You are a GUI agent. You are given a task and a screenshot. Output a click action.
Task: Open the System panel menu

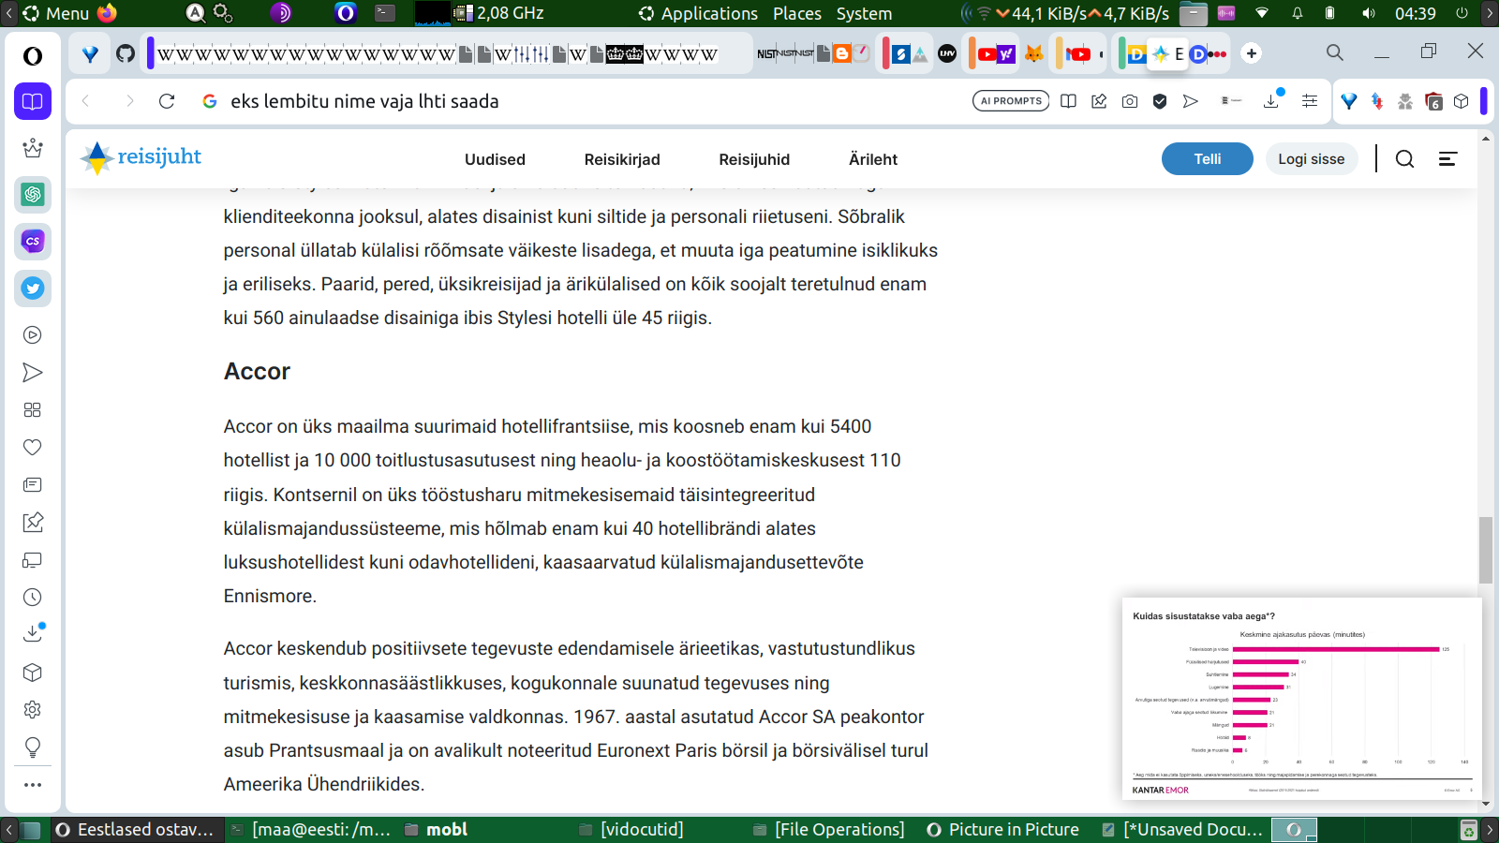pos(864,13)
